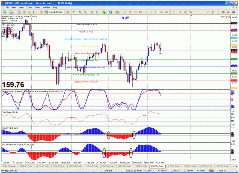Select the M1 timeframe button

pyautogui.click(x=125, y=12)
